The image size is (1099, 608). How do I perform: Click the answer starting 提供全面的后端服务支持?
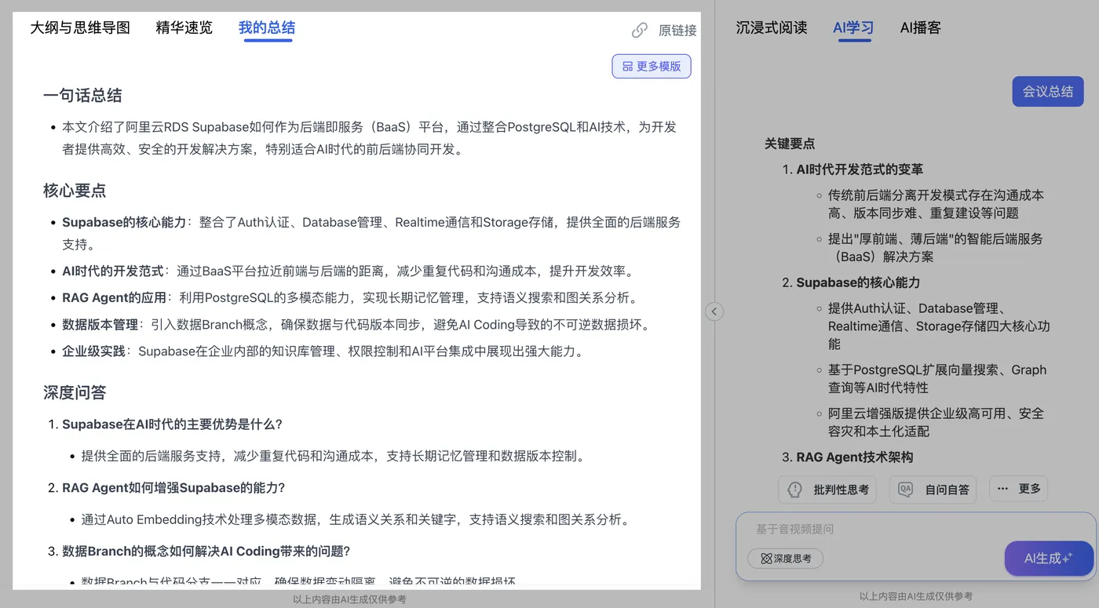click(x=333, y=456)
